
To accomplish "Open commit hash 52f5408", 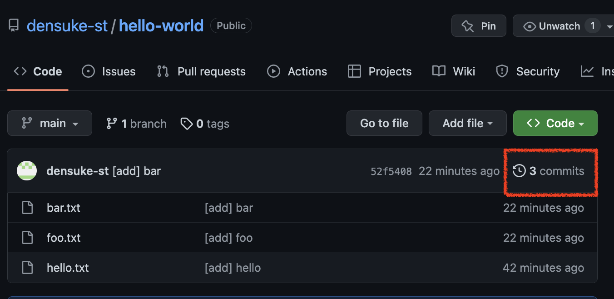I will (391, 171).
